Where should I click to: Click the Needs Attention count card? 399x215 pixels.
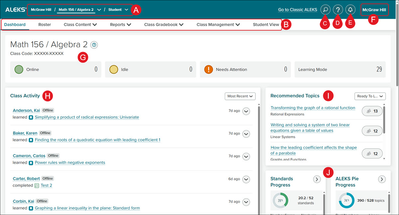point(245,70)
